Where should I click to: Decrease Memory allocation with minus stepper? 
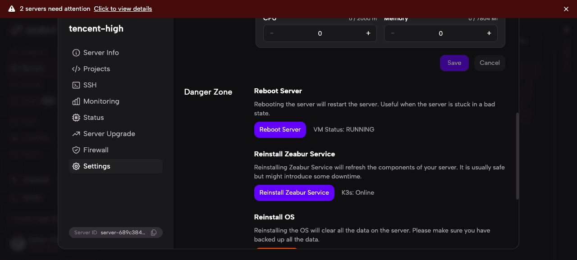[392, 33]
